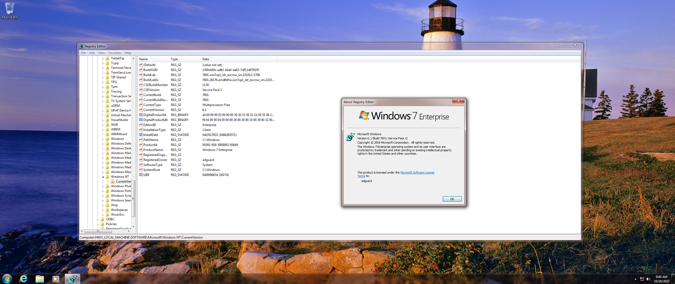Click OK in About Registry Editor
The width and height of the screenshot is (675, 284).
(452, 199)
